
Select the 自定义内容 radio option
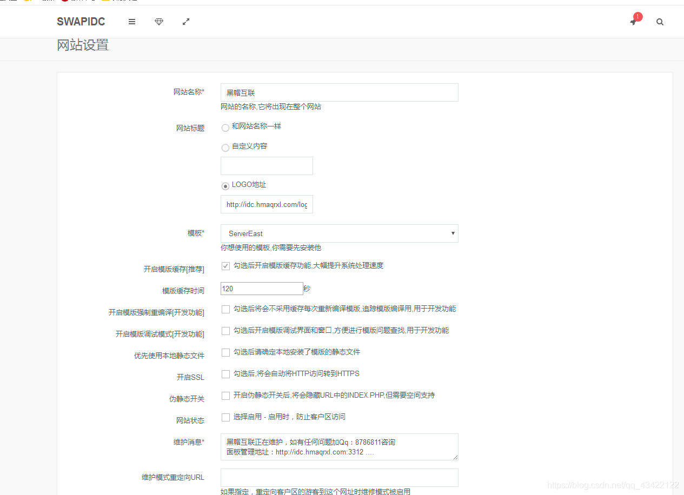point(225,146)
